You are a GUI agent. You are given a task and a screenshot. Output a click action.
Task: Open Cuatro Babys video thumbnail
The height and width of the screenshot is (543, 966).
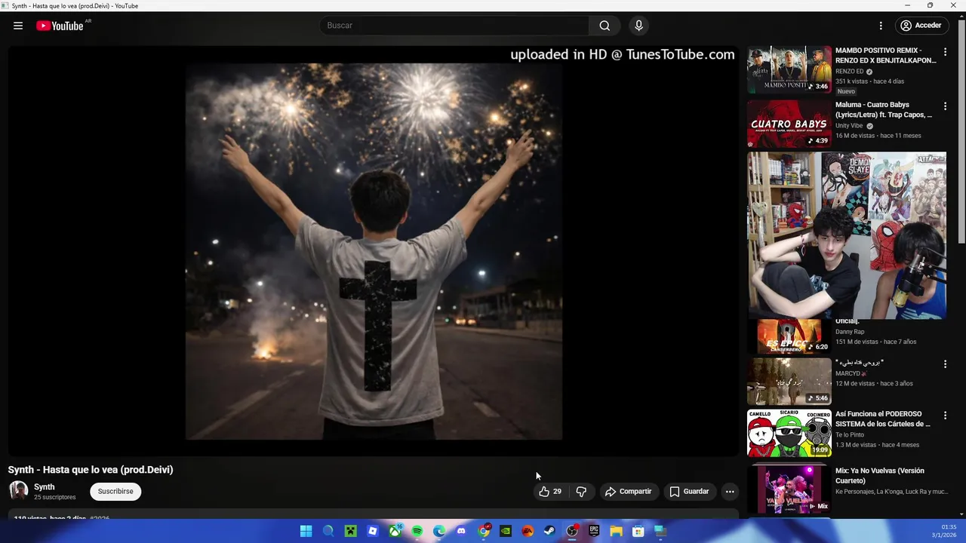[x=789, y=124]
